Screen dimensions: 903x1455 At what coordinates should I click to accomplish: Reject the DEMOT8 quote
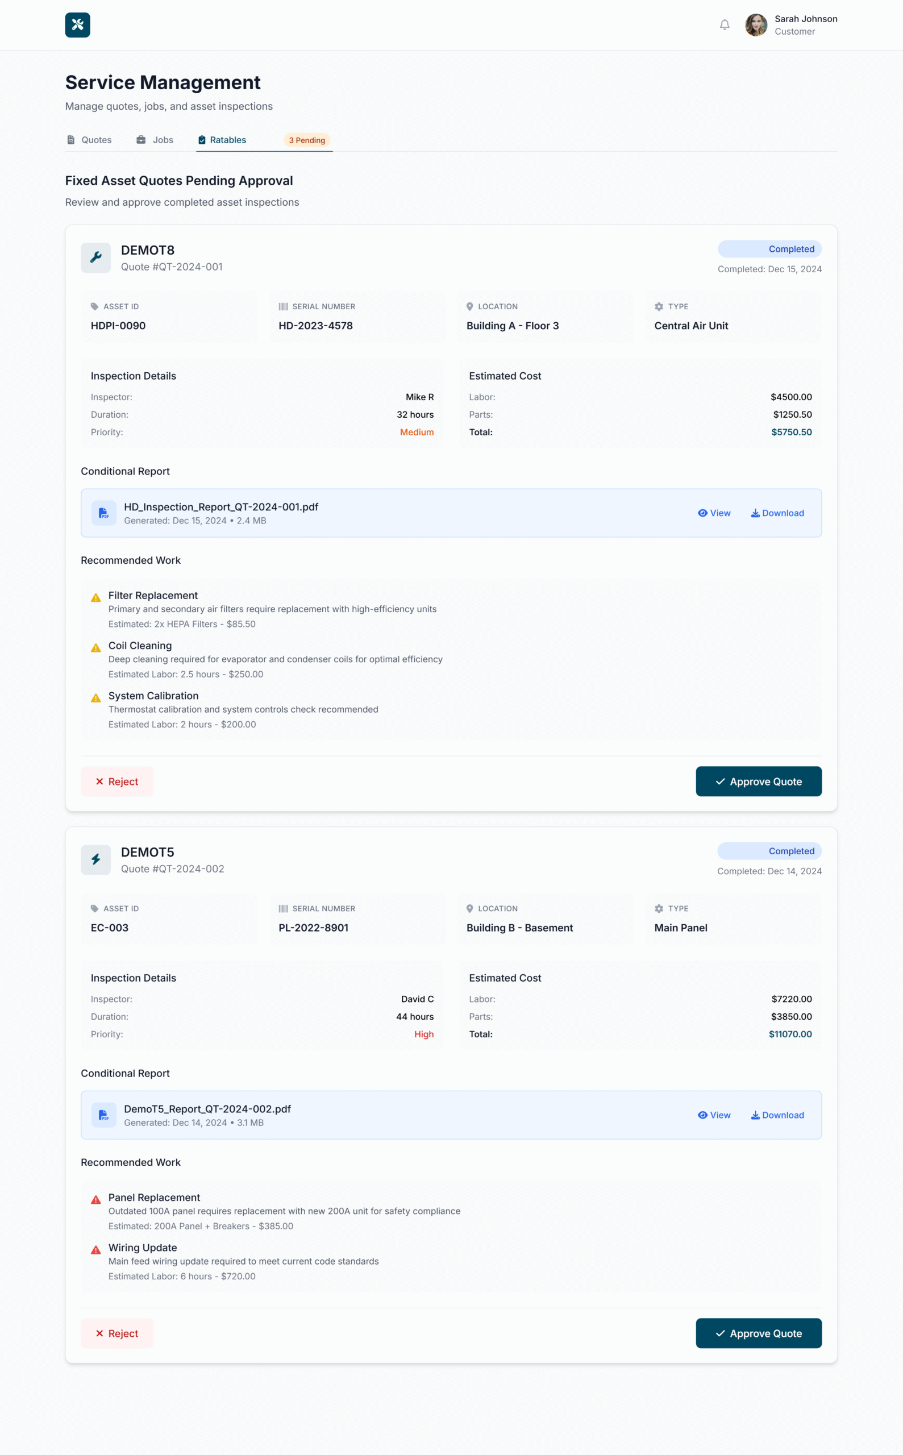[117, 781]
